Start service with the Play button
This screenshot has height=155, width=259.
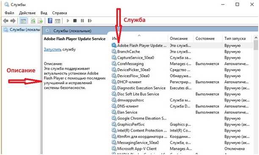68,21
